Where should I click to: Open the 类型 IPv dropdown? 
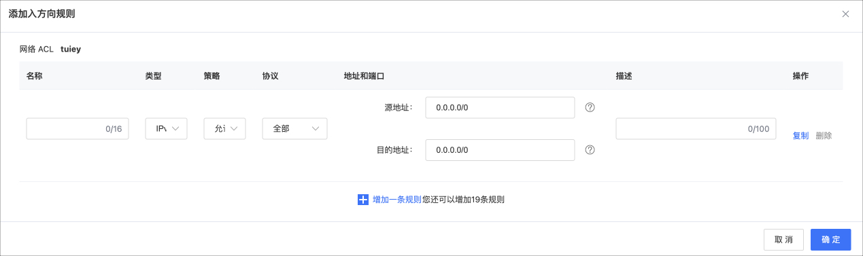[167, 128]
